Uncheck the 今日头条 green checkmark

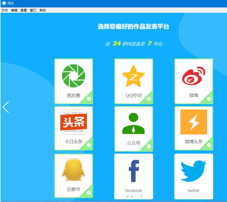[89, 145]
